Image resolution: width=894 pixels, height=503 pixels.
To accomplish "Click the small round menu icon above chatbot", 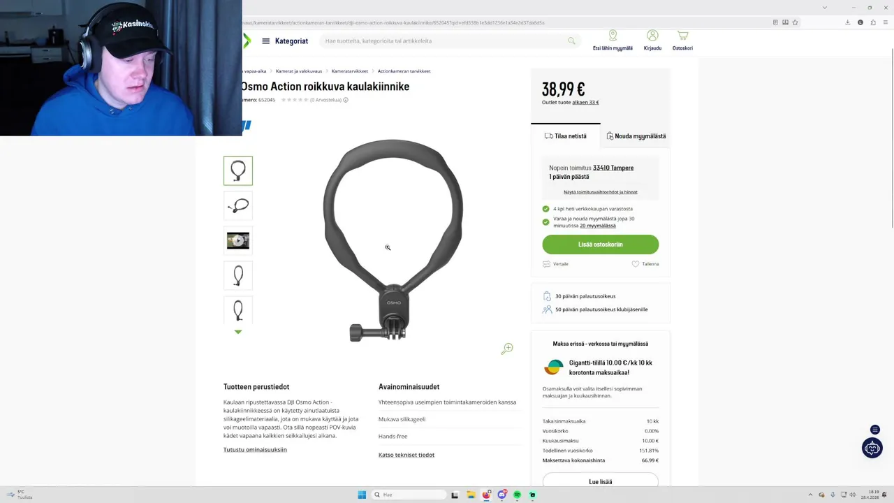I will pyautogui.click(x=875, y=430).
